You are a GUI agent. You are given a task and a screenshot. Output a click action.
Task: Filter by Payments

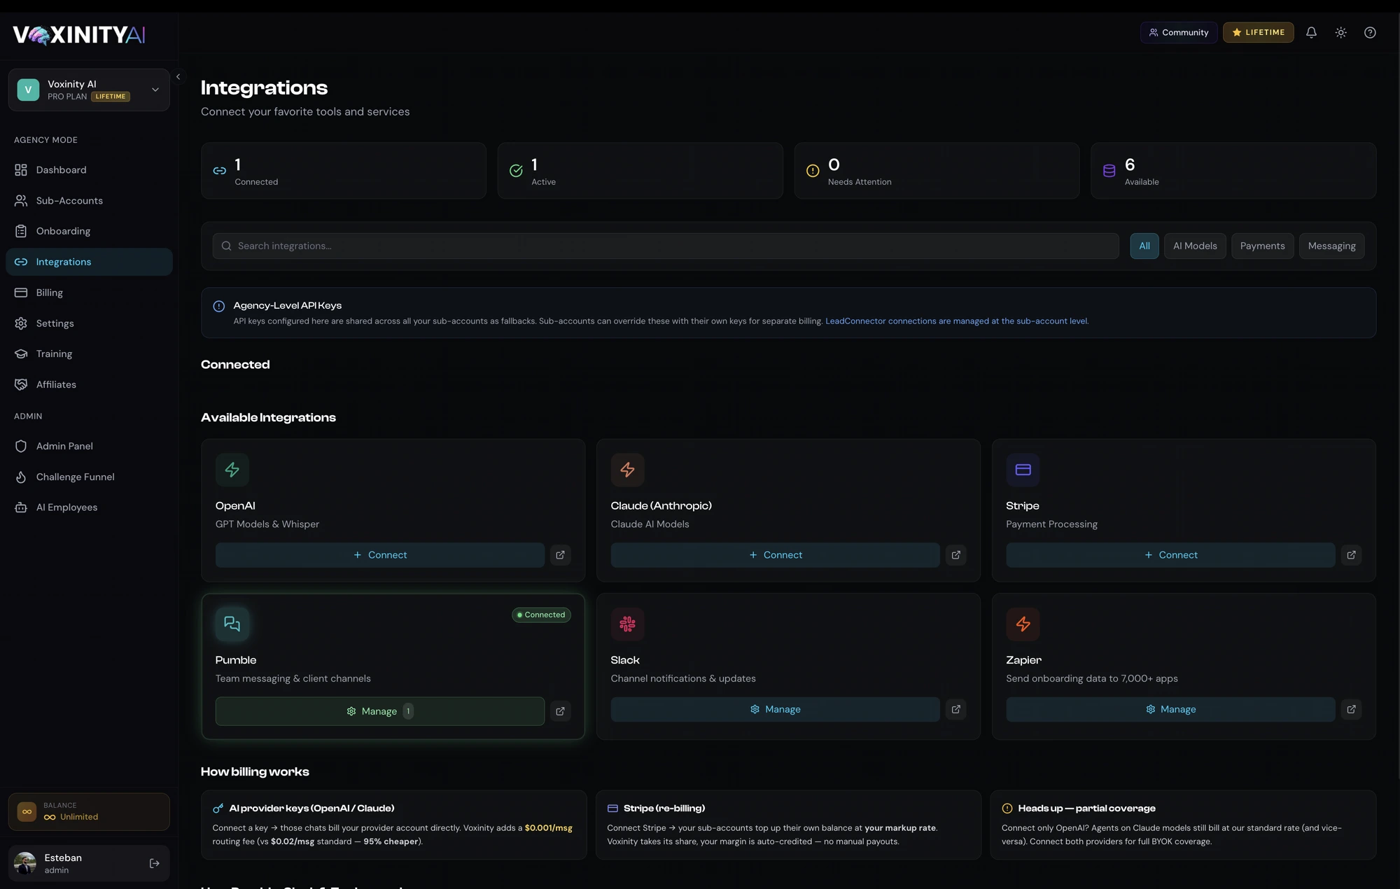[1262, 246]
